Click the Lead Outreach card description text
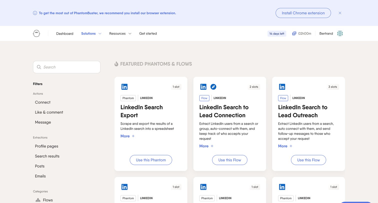The width and height of the screenshot is (378, 203). coord(306,131)
